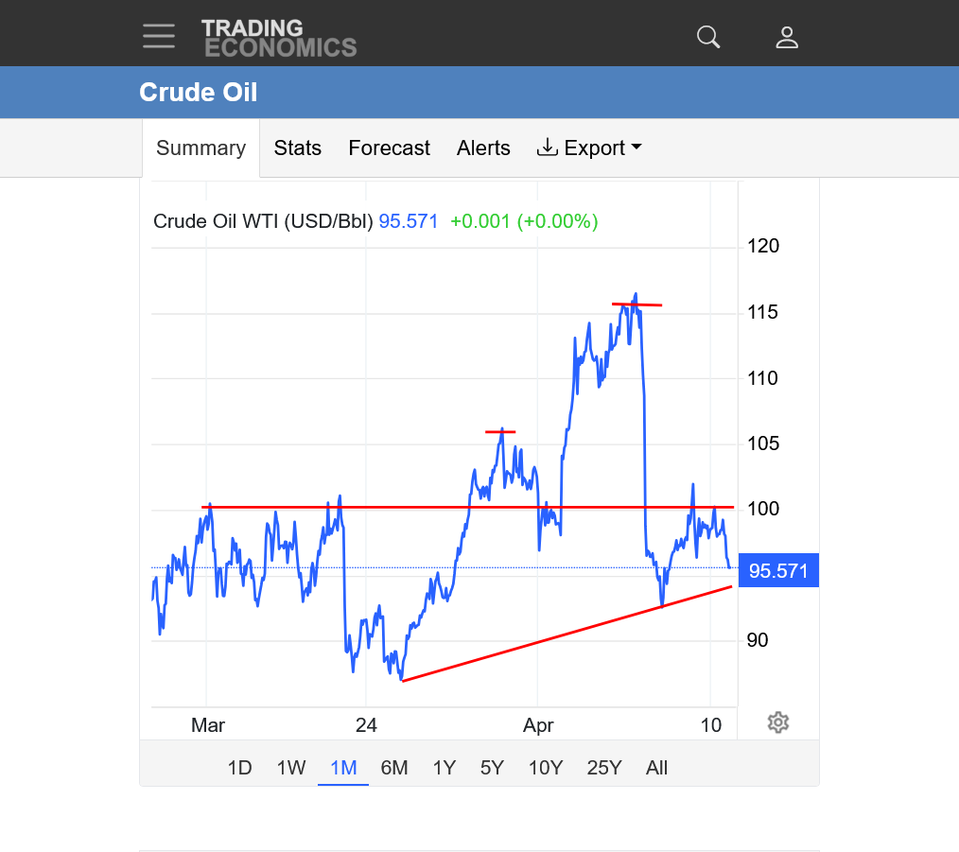This screenshot has width=959, height=852.
Task: Open the hamburger navigation menu
Action: coord(159,36)
